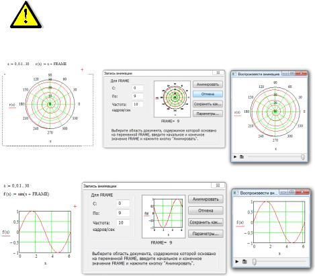Click the sine preview thumbnail in lower dialog
Screen dimensions: 315x276
point(163,216)
